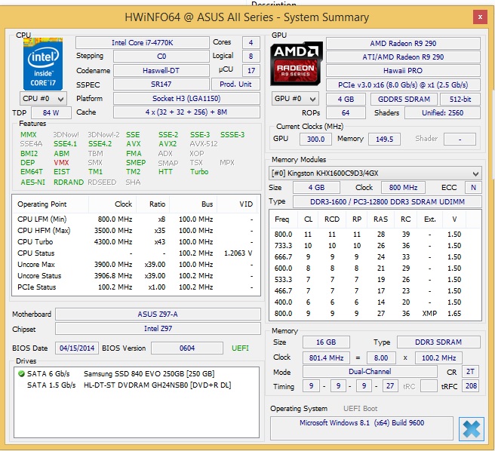Click the AVX2 feature label

pyautogui.click(x=168, y=144)
